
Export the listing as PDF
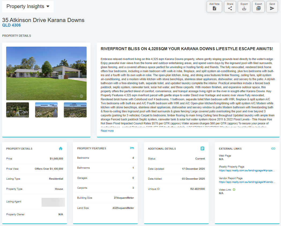pos(258,7)
